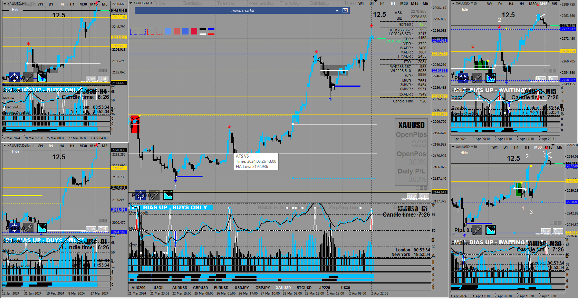Click the news reader title bar
The width and height of the screenshot is (578, 299).
(x=242, y=11)
